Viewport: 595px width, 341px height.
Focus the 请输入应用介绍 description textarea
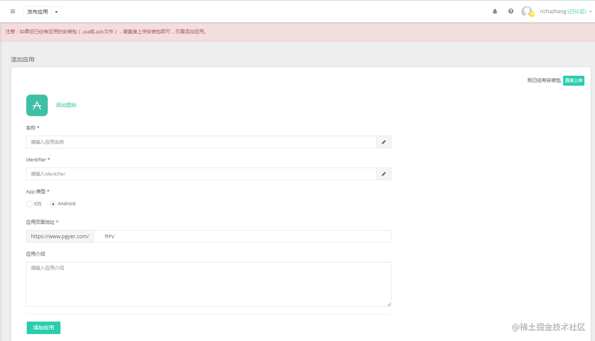pos(209,284)
